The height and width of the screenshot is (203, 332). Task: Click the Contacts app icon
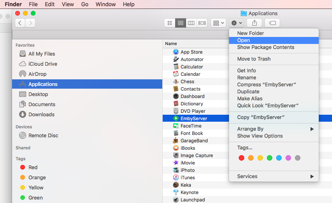pyautogui.click(x=176, y=89)
